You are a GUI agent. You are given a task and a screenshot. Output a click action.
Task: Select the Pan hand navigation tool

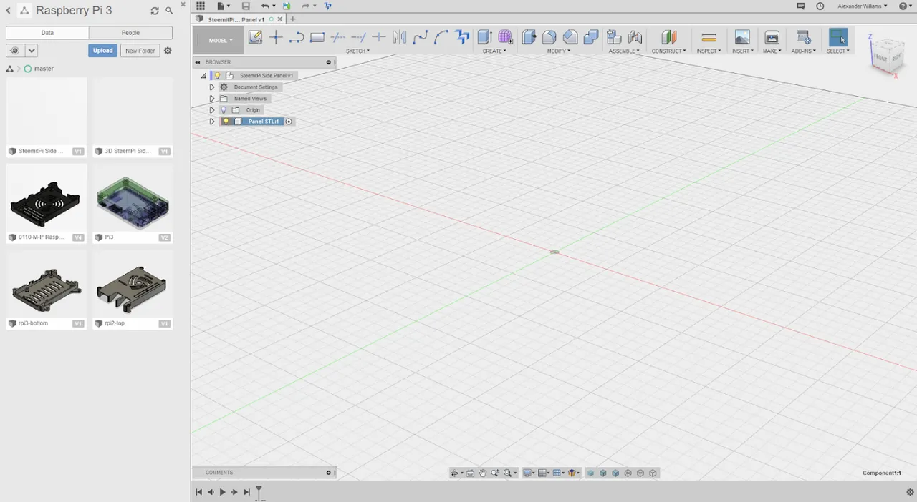tap(483, 473)
